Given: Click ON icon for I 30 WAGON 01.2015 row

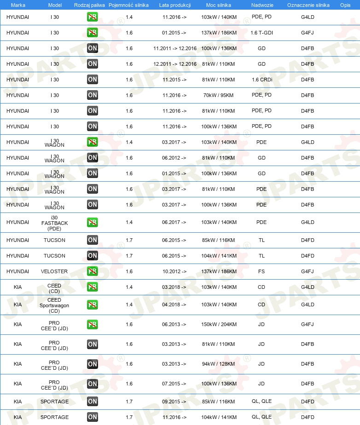Looking at the screenshot, I should pyautogui.click(x=92, y=173).
